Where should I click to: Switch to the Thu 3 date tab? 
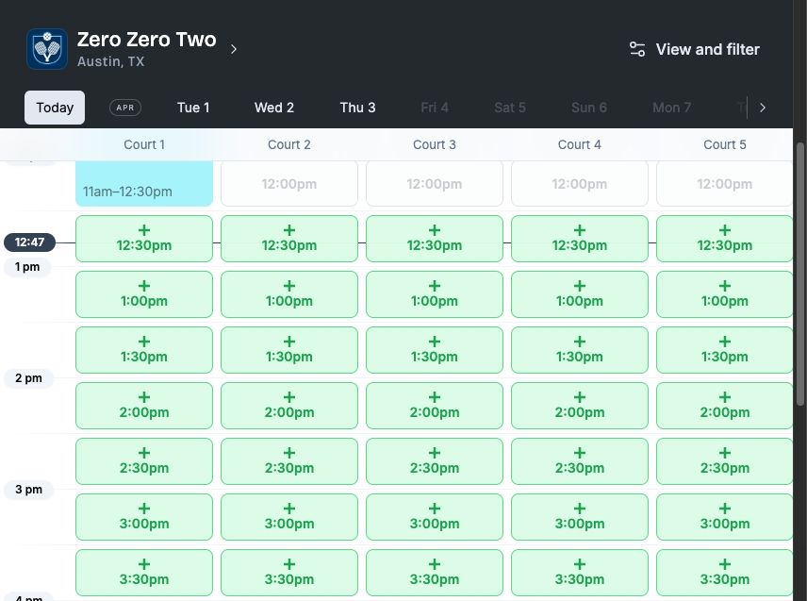coord(357,108)
